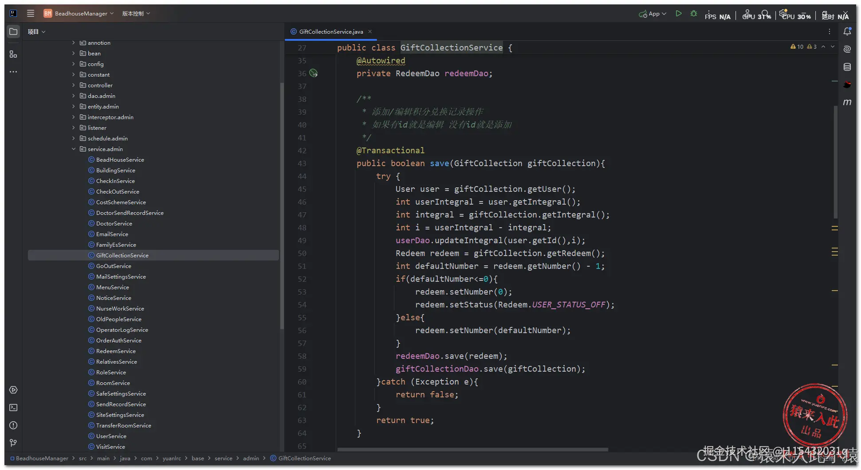Open IDE settings gear icon

783,13
